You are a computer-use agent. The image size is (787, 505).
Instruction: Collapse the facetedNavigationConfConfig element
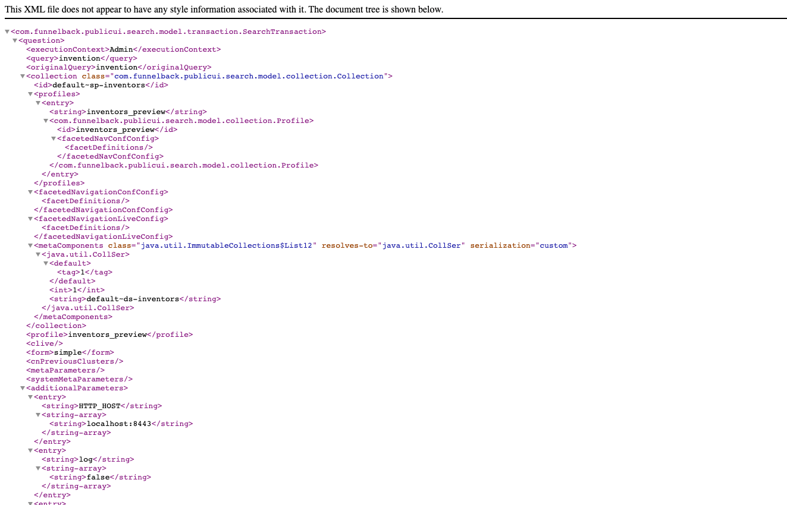(x=30, y=191)
